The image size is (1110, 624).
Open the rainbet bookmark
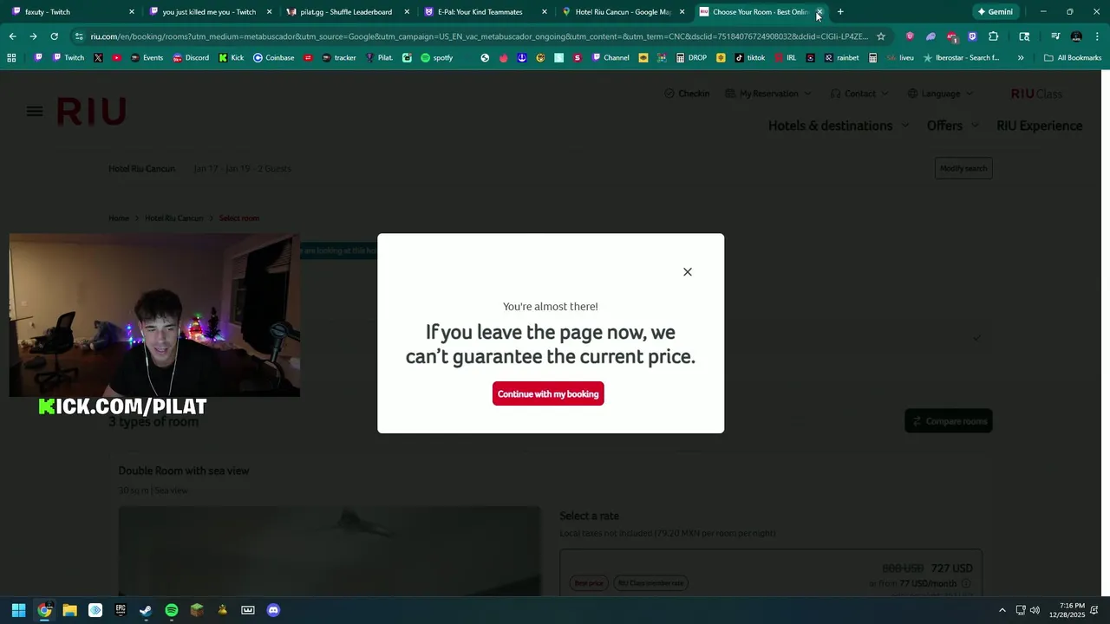841,58
